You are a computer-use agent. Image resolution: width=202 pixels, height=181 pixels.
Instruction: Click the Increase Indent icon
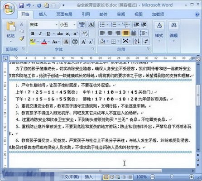click(144, 24)
